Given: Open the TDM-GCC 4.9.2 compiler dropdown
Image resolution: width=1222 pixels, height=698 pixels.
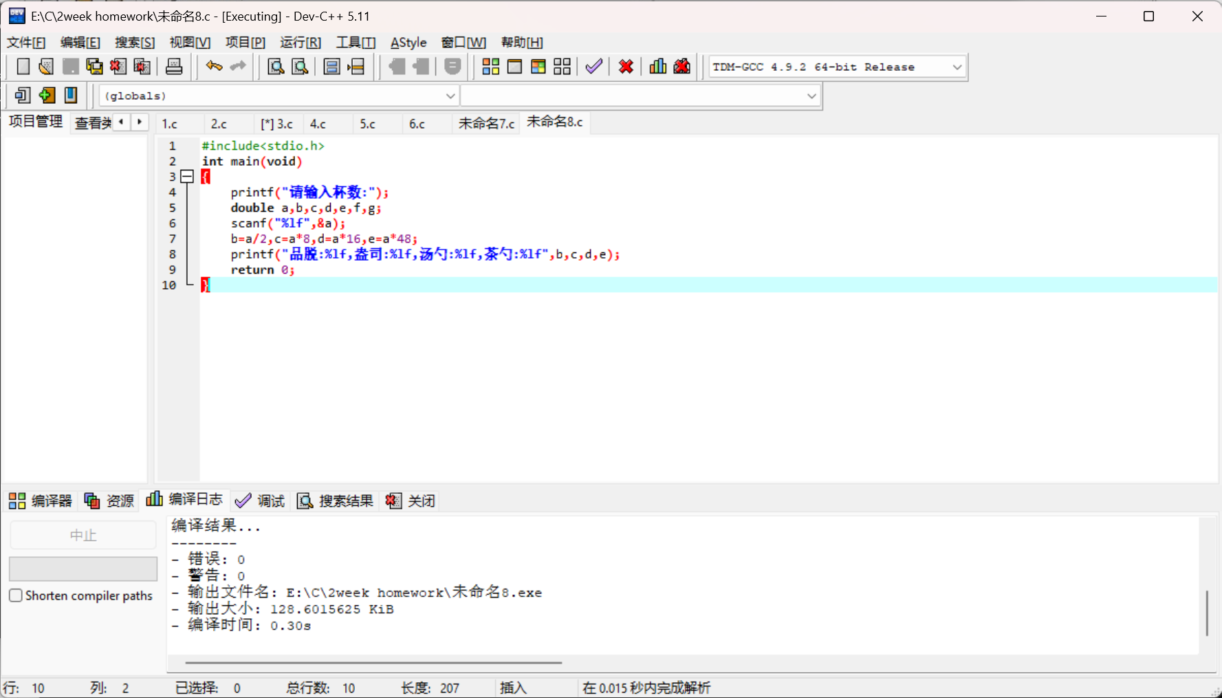Looking at the screenshot, I should click(957, 67).
